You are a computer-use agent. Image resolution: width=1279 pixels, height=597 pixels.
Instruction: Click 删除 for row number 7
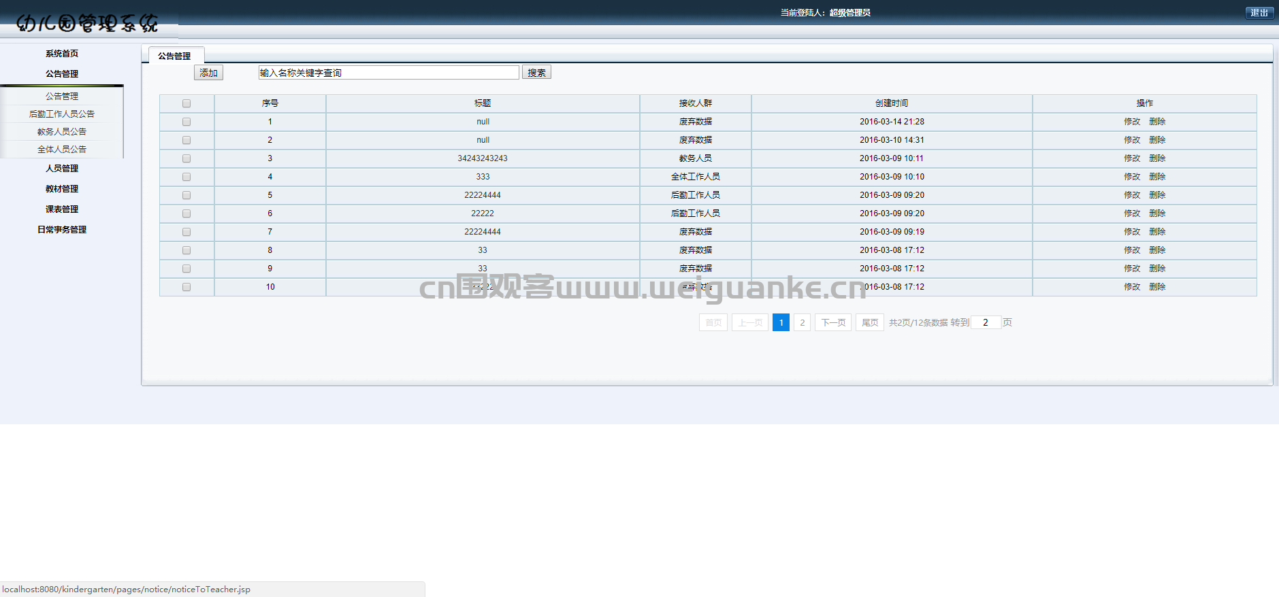[1157, 232]
